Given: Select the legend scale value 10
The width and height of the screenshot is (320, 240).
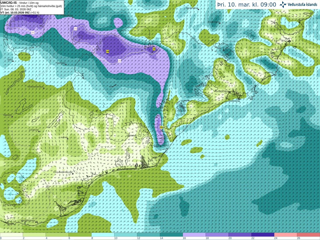Looking at the screenshot, I should (x=116, y=238).
